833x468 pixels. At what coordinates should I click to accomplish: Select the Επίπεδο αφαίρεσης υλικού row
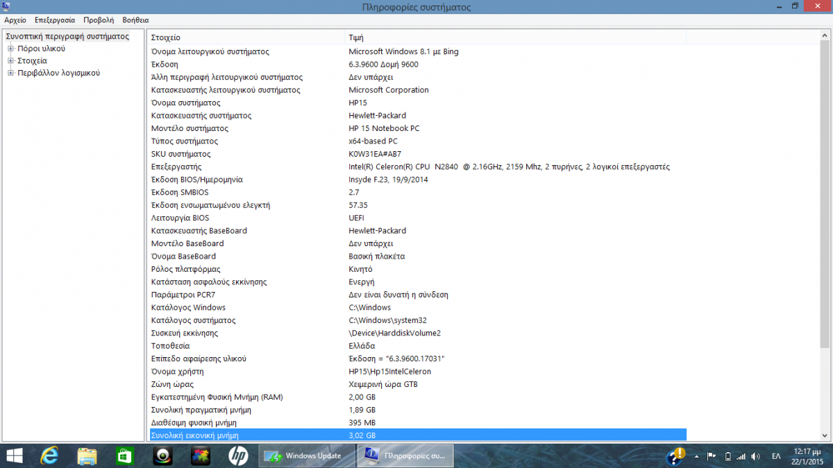click(x=418, y=358)
